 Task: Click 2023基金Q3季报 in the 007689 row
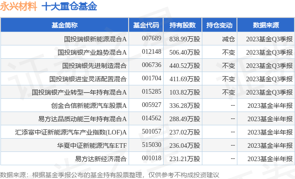pyautogui.click(x=269, y=39)
